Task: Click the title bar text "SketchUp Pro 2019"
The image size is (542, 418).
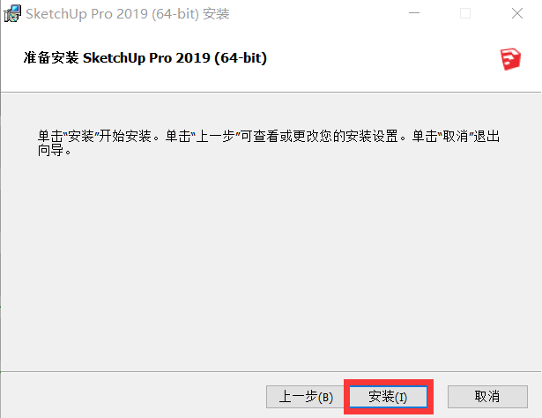Action: coord(86,14)
